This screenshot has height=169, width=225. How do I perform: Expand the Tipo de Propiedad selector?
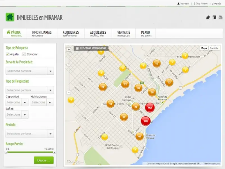[50, 90]
